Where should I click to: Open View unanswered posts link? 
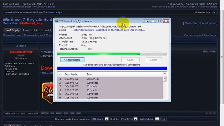pos(17,7)
